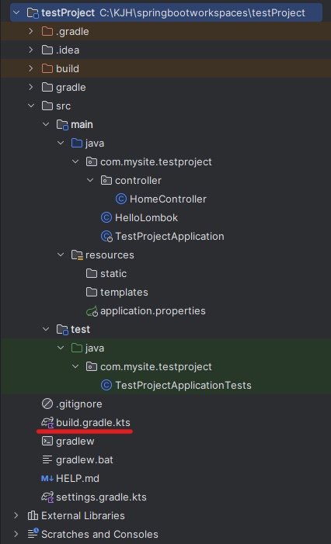Click the settings.gradle.kts Gradle file icon
The width and height of the screenshot is (331, 544).
pyautogui.click(x=47, y=497)
